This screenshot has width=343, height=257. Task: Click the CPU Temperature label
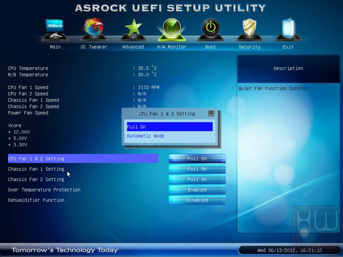point(28,68)
